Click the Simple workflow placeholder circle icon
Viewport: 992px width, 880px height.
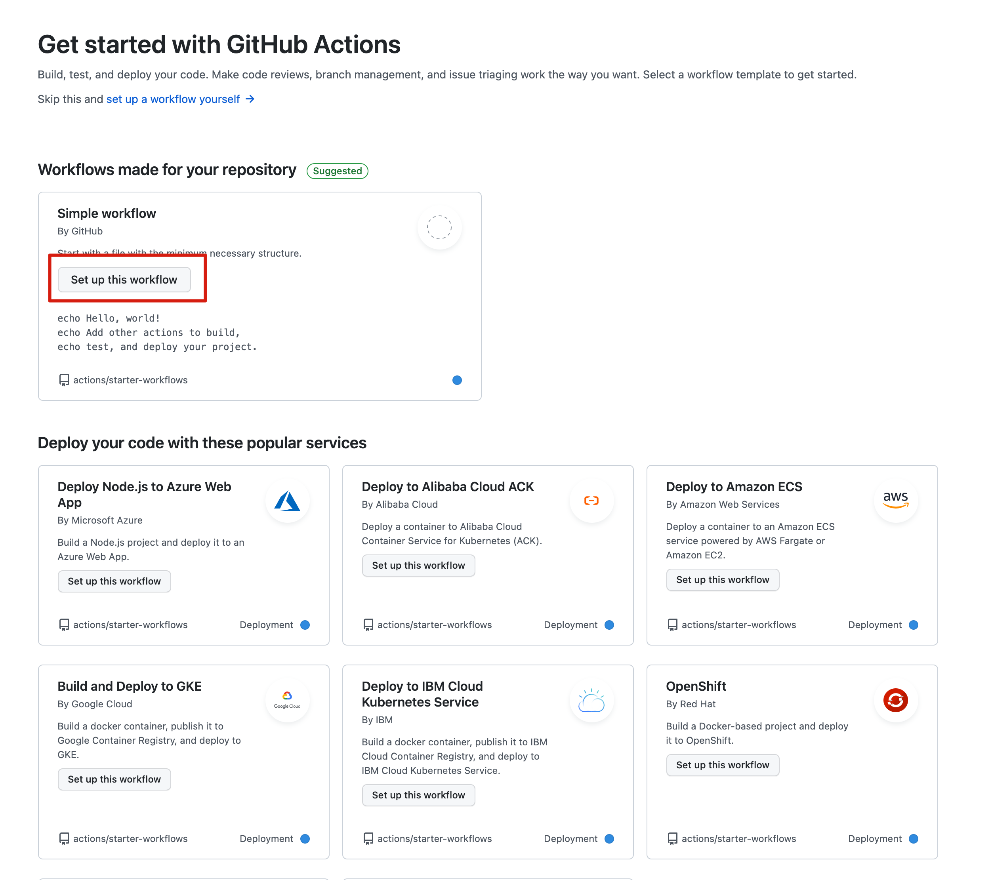(x=439, y=227)
